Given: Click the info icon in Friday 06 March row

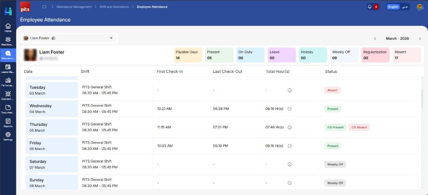Looking at the screenshot, I should point(290,146).
